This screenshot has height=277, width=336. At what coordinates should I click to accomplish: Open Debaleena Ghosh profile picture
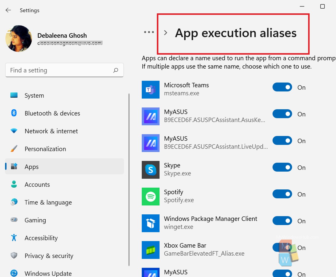tap(19, 38)
